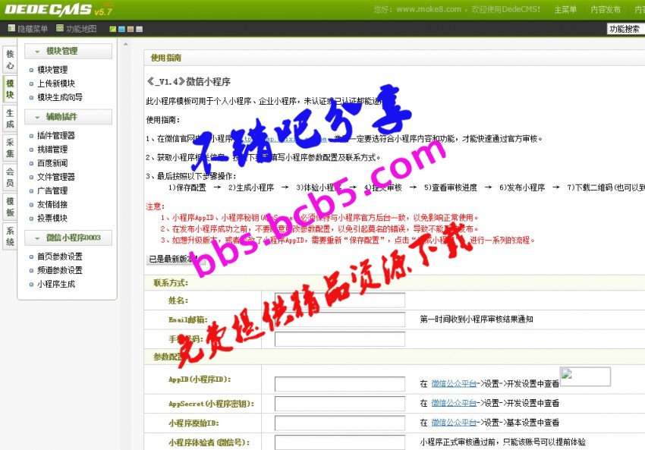Viewport: 645px width, 450px height.
Task: Open 微信公众平台 link in the AppSecret row
Action: [454, 403]
